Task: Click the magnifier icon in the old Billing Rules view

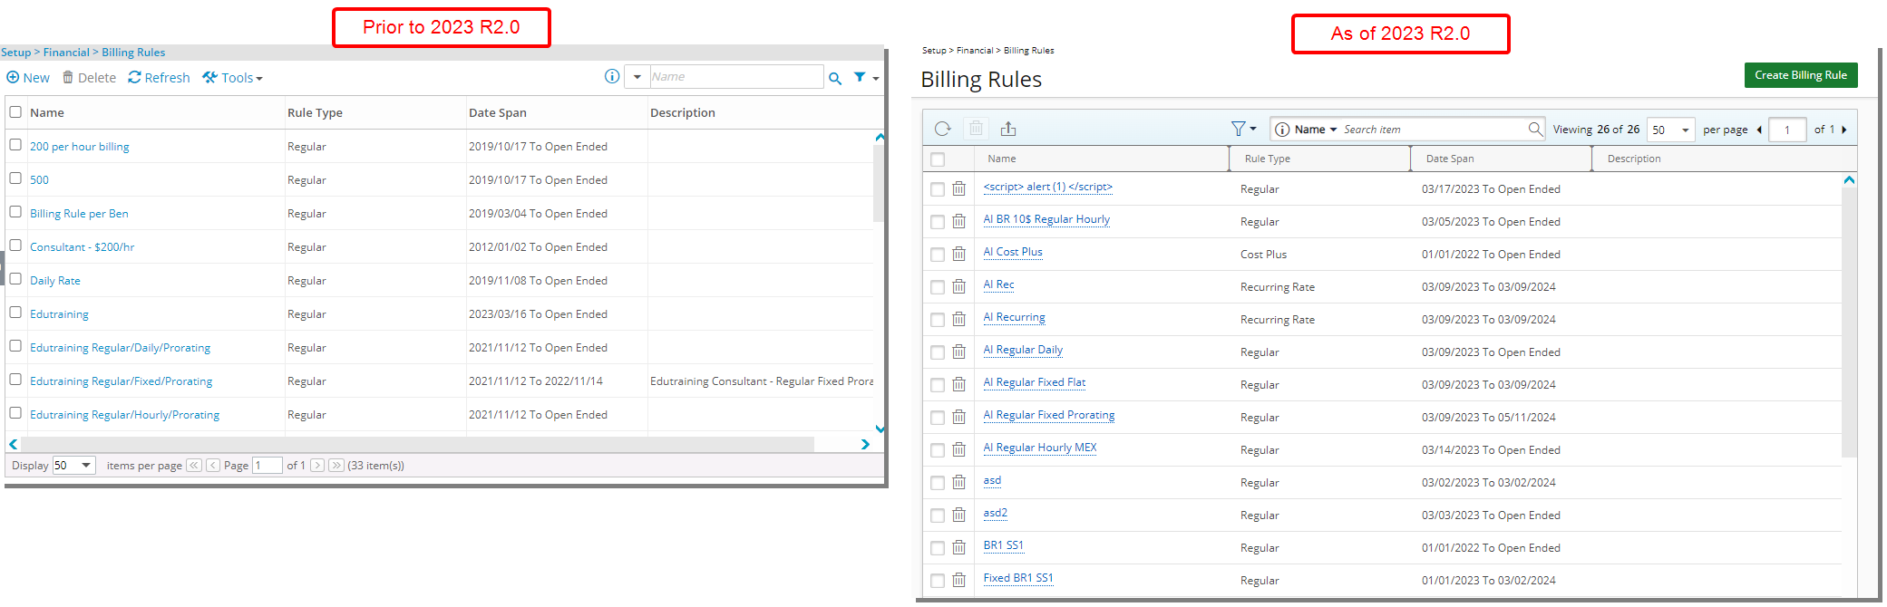Action: [x=835, y=78]
